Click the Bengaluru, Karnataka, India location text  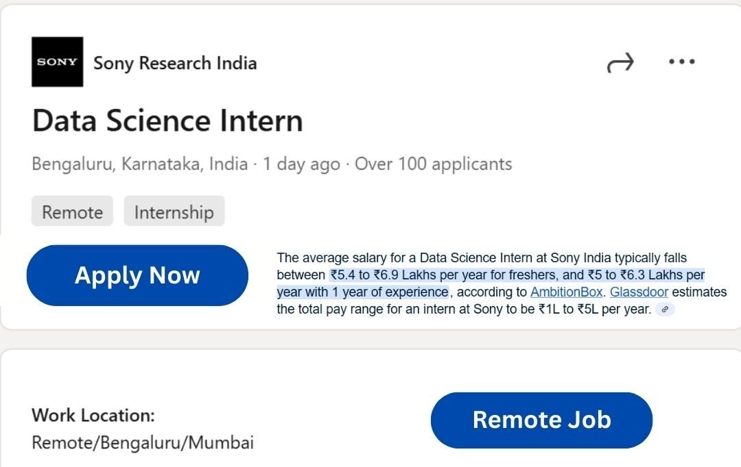coord(140,164)
